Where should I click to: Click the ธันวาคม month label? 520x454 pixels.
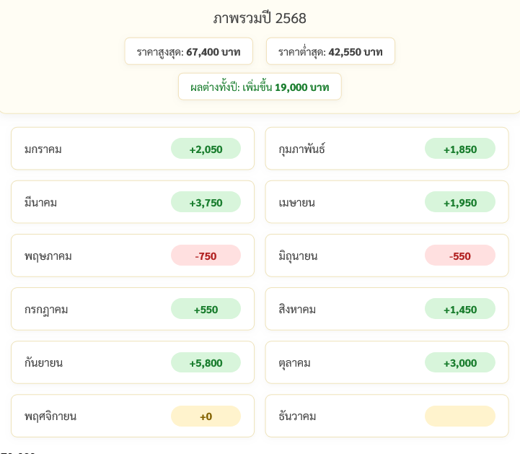297,416
